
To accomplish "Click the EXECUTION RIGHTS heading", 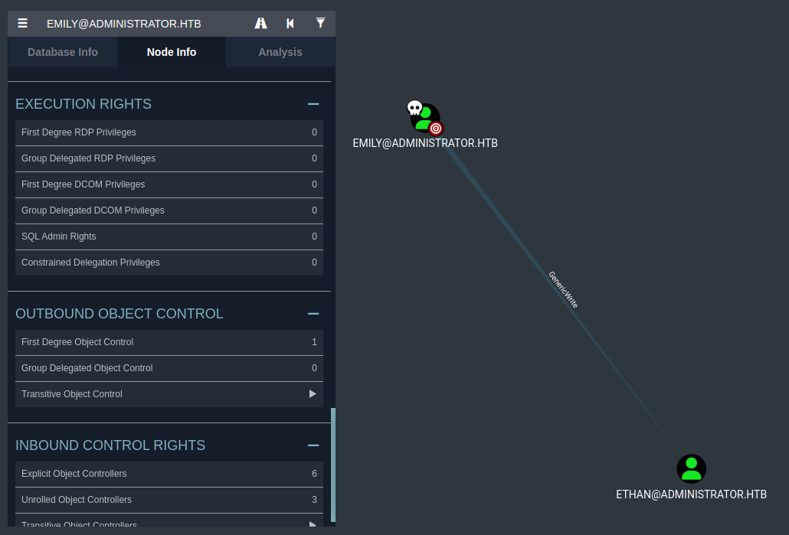I will (x=83, y=104).
